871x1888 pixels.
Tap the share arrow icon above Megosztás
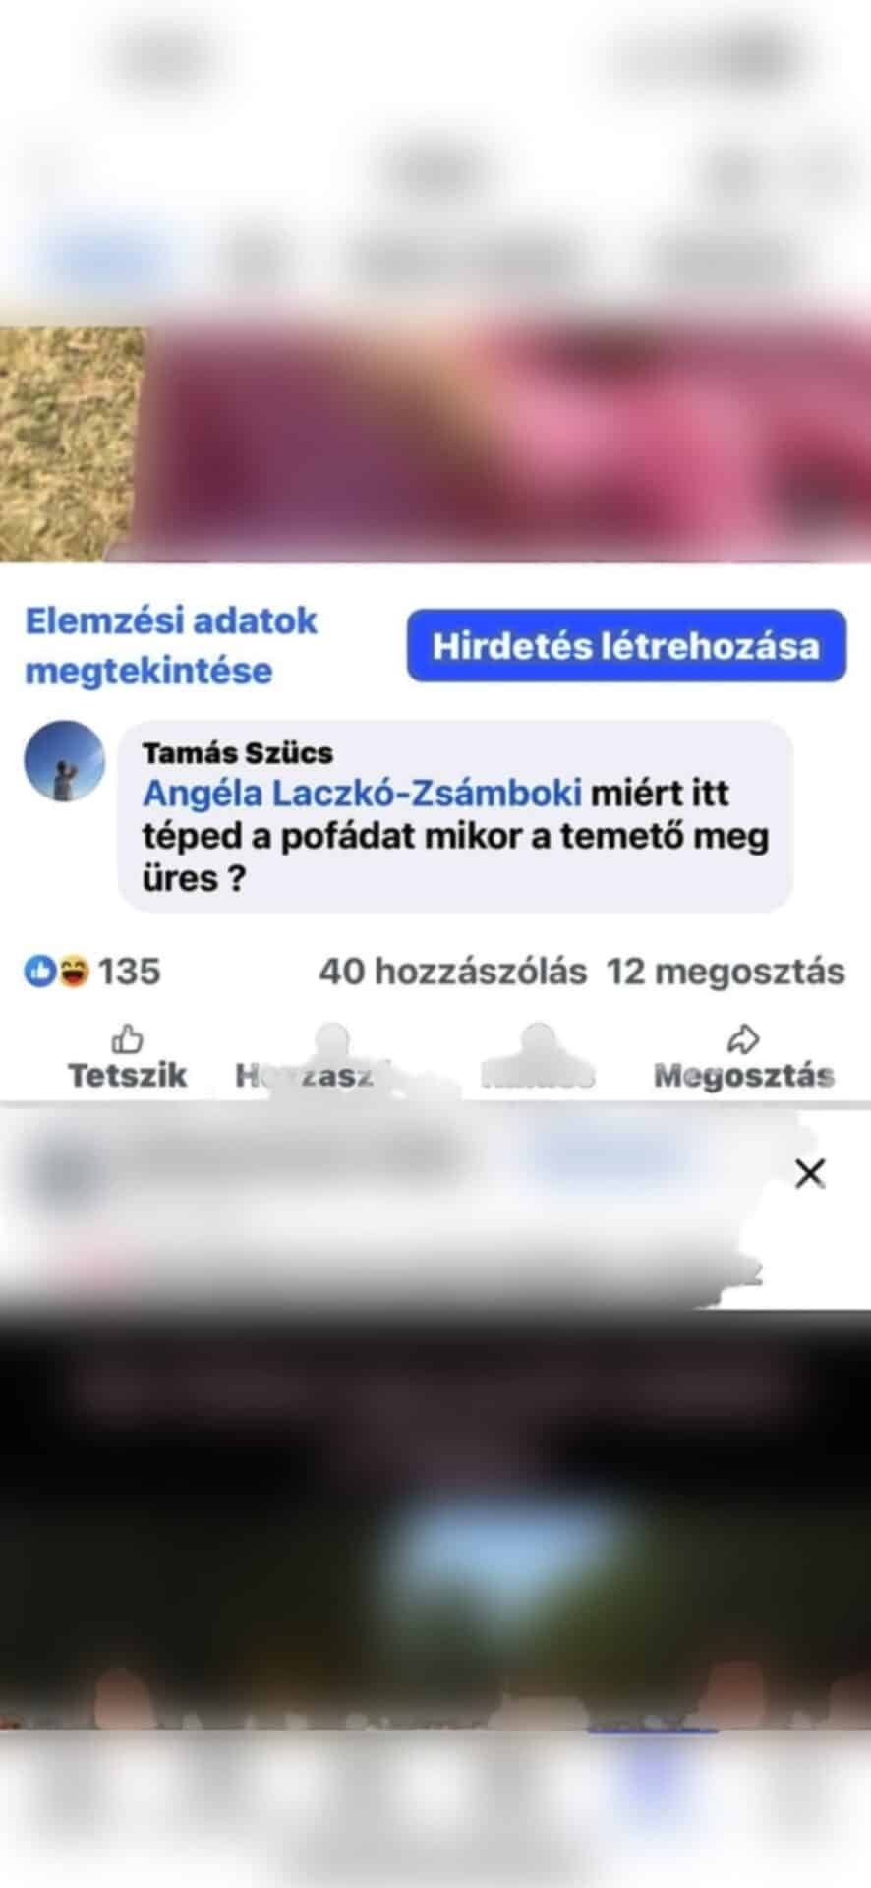(744, 1038)
